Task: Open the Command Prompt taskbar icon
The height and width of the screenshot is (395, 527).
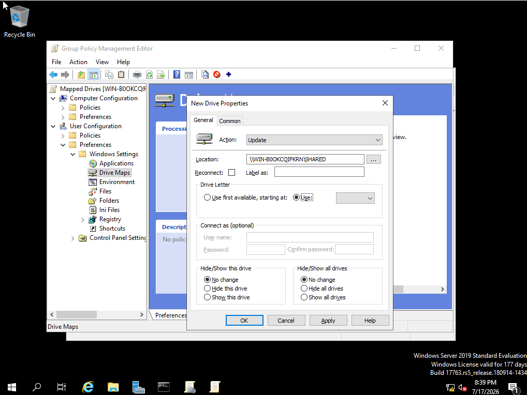Action: click(x=164, y=387)
